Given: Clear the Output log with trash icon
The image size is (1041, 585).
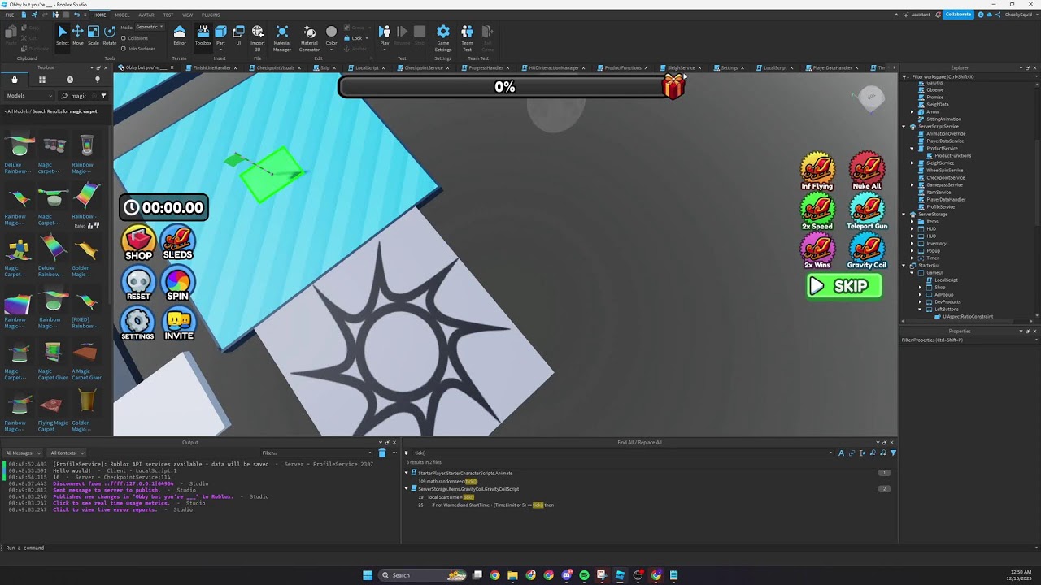Looking at the screenshot, I should pos(382,453).
